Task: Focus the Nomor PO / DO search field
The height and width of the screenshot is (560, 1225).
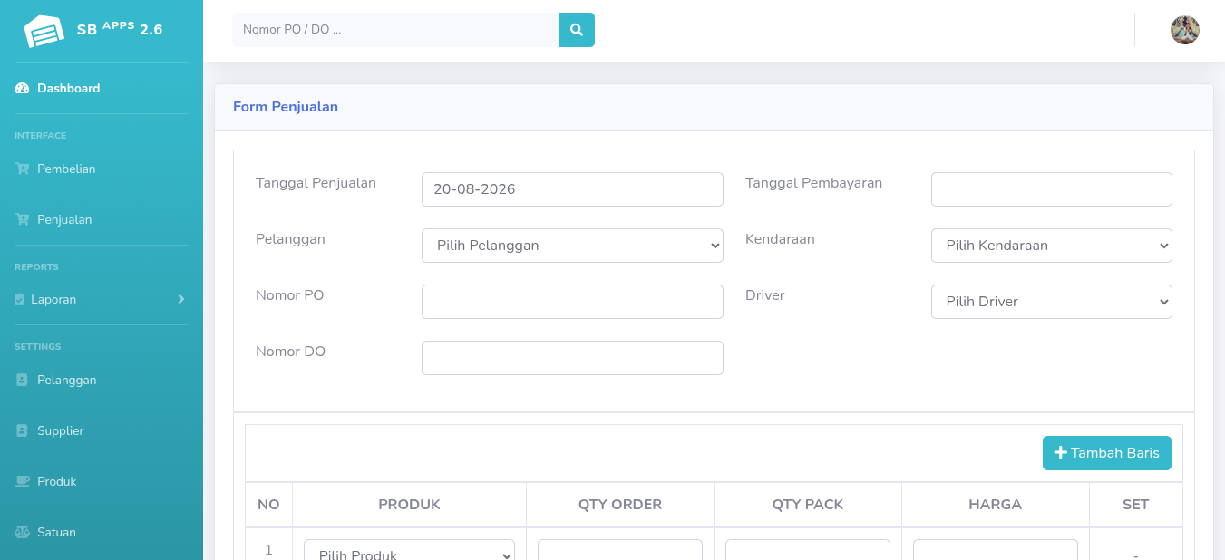Action: 395,30
